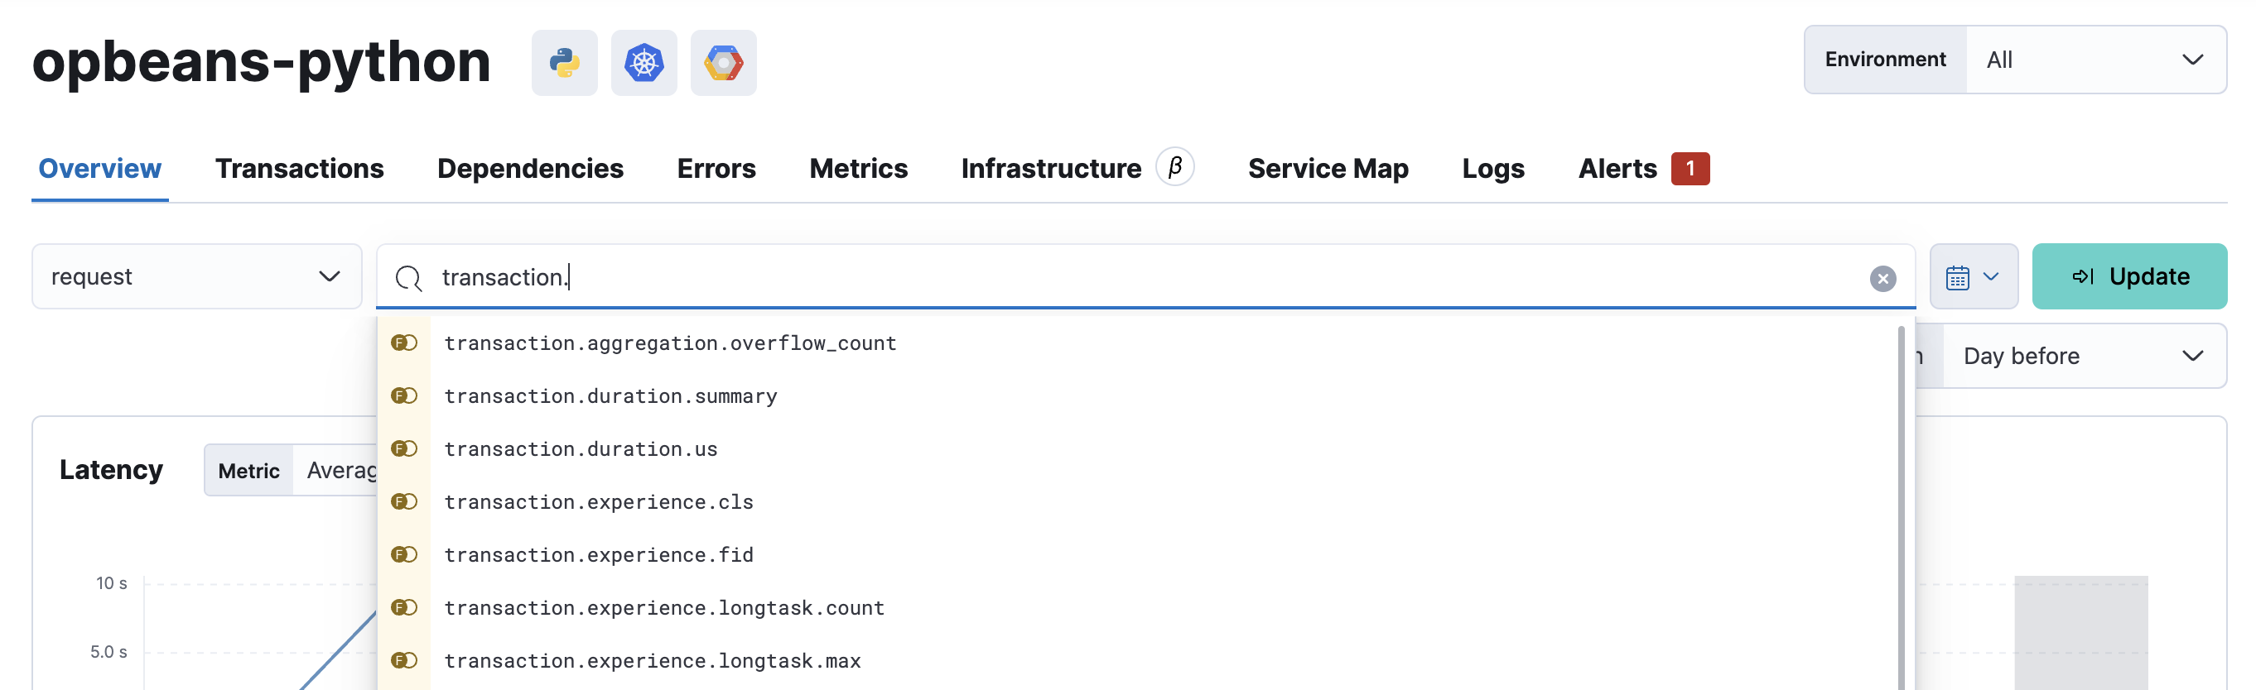
Task: Click the Alerts count badge
Action: 1690,169
